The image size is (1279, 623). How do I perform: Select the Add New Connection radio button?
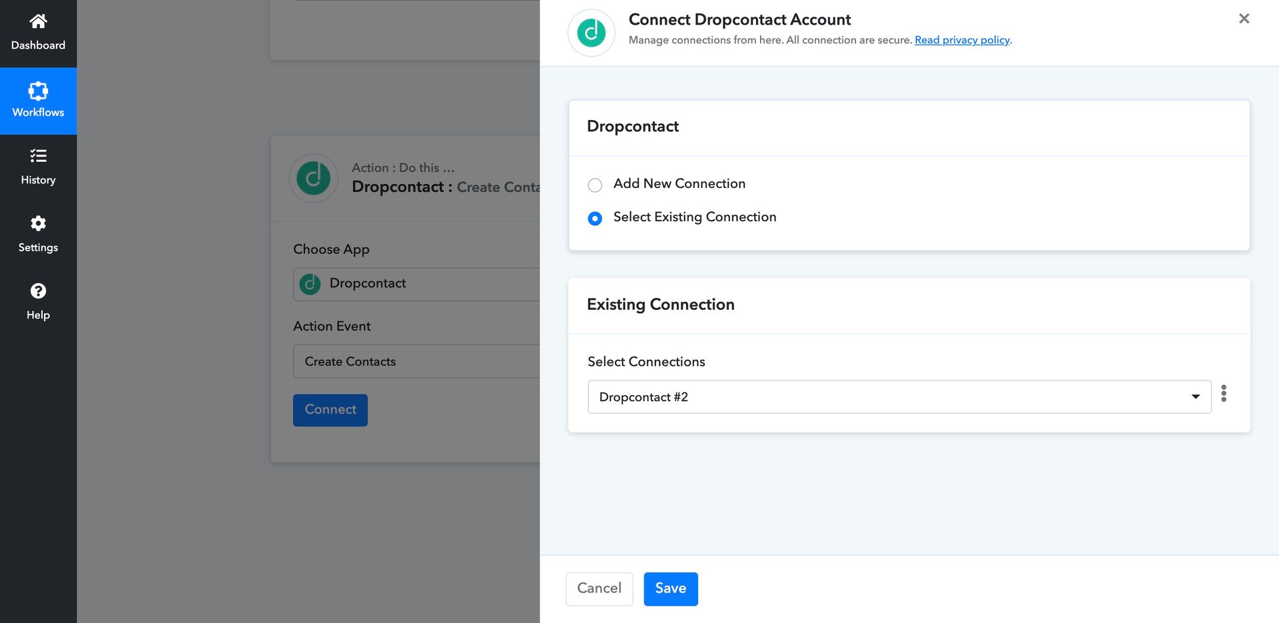(x=595, y=185)
